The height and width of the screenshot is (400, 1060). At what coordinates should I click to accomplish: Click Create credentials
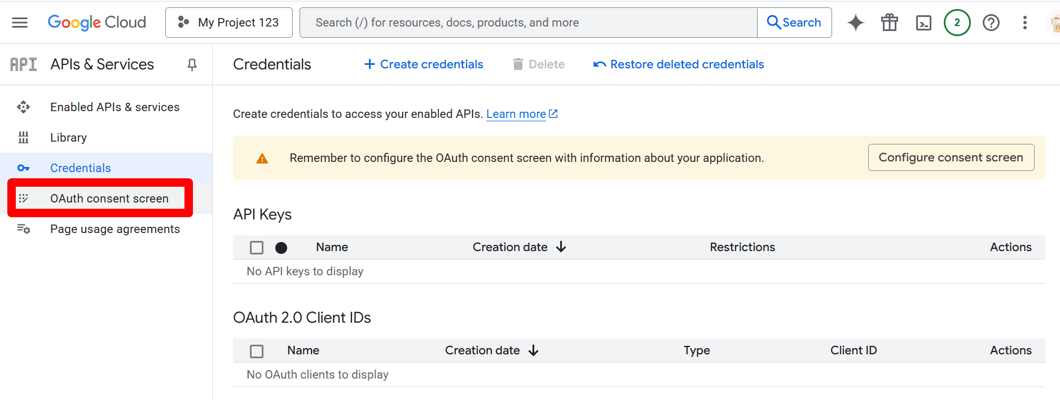[x=424, y=64]
